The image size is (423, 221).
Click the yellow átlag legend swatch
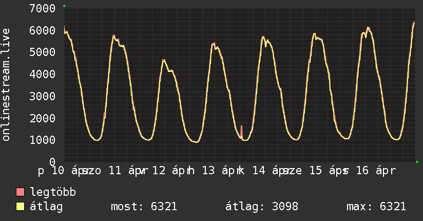pyautogui.click(x=21, y=207)
